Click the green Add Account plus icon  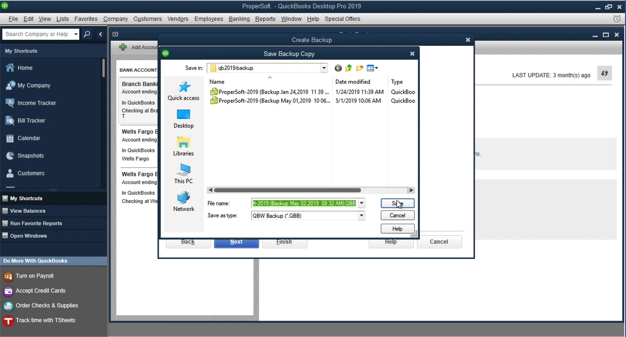click(x=123, y=47)
